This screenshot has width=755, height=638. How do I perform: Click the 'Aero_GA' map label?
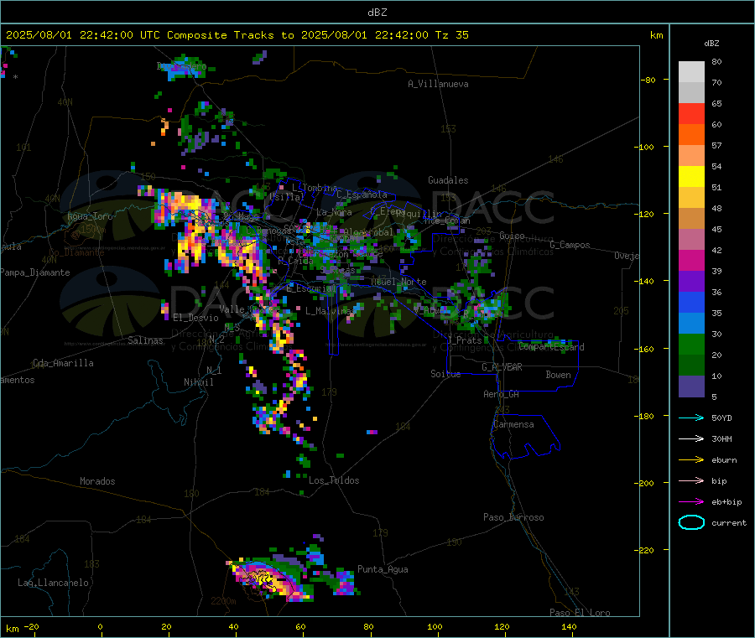coord(502,394)
